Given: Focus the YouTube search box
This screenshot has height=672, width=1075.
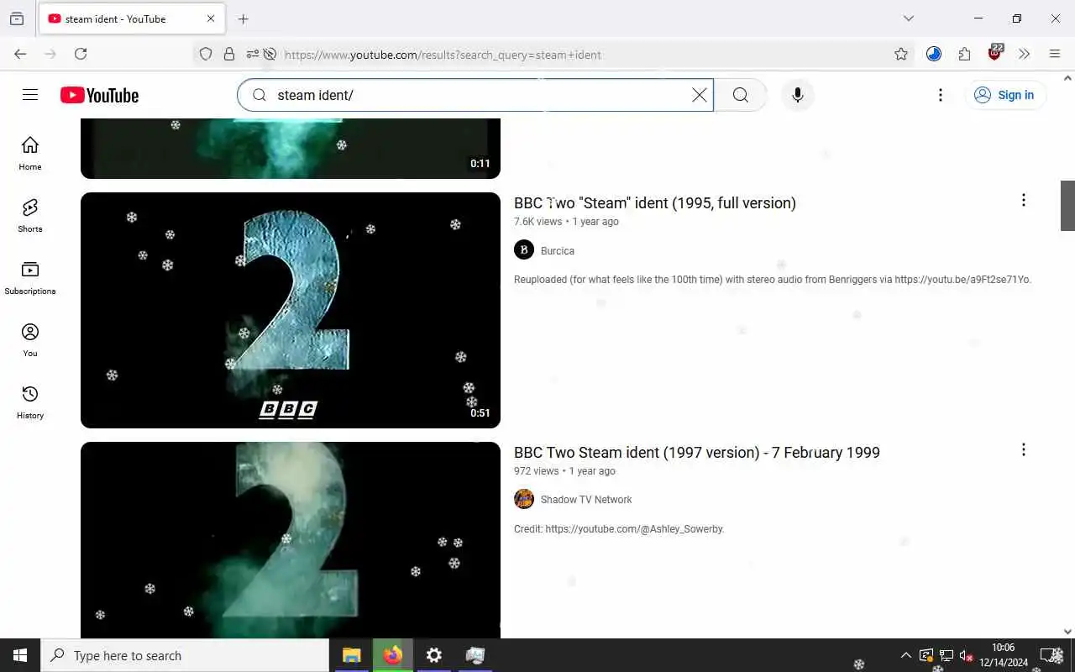Looking at the screenshot, I should [x=475, y=95].
